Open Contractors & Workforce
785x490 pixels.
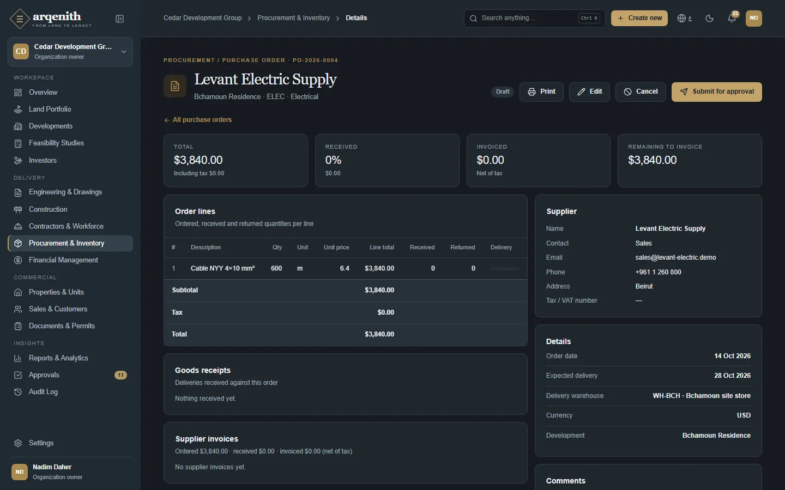(70, 226)
